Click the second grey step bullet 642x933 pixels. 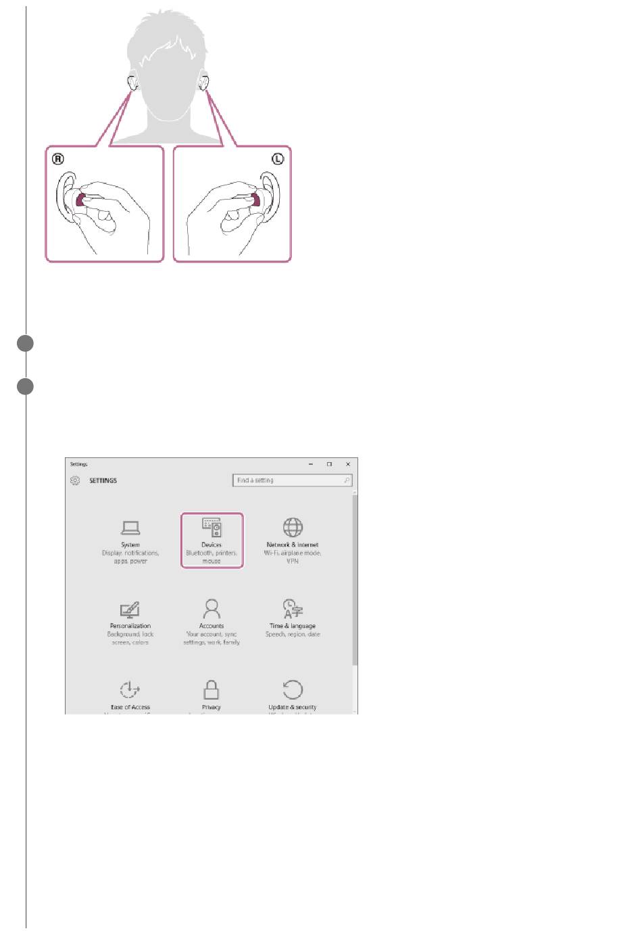pos(26,387)
